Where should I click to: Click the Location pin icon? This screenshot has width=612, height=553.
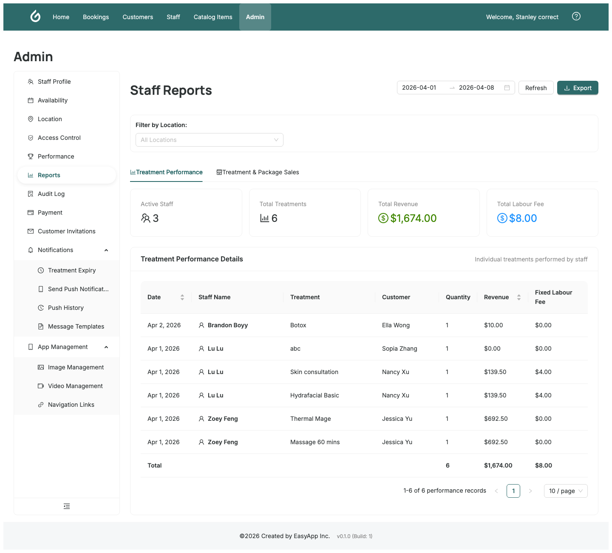[31, 119]
